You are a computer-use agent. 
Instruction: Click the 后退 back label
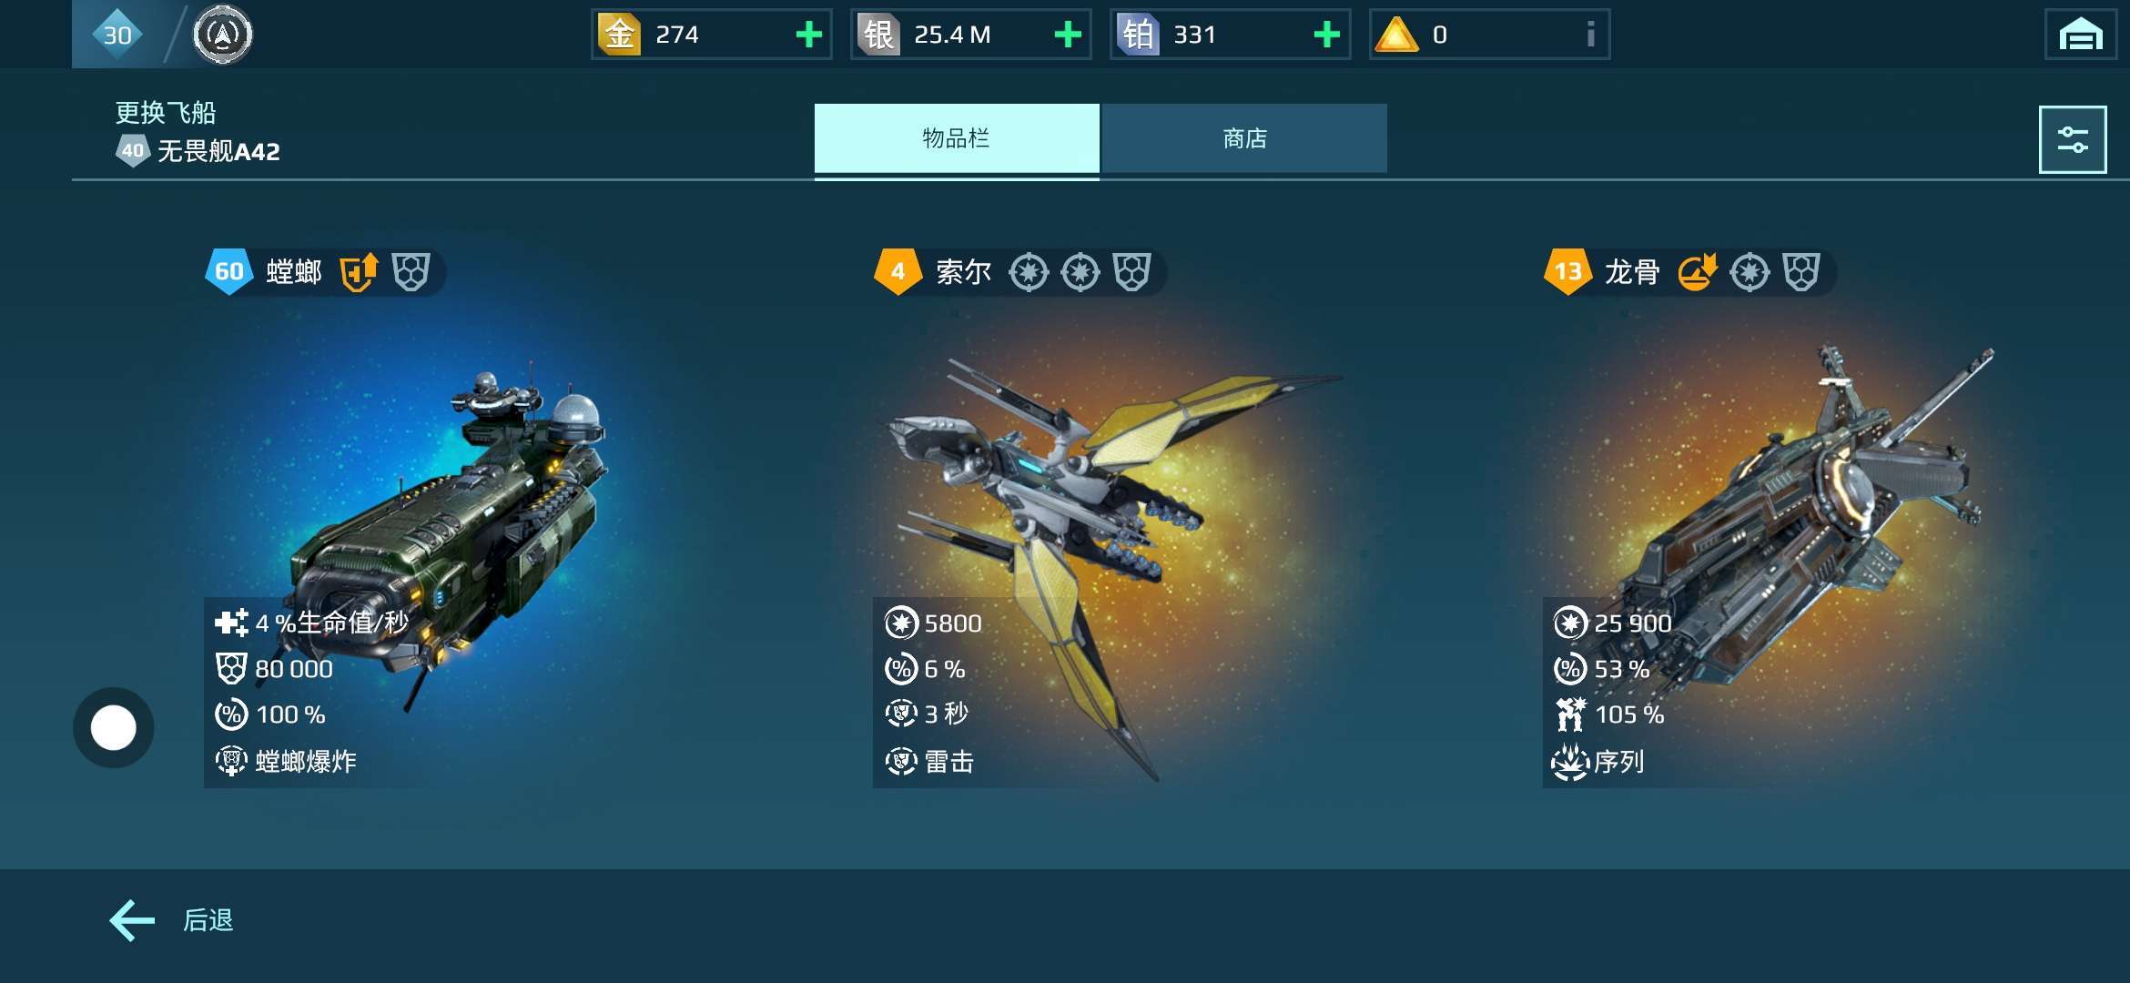[x=208, y=920]
